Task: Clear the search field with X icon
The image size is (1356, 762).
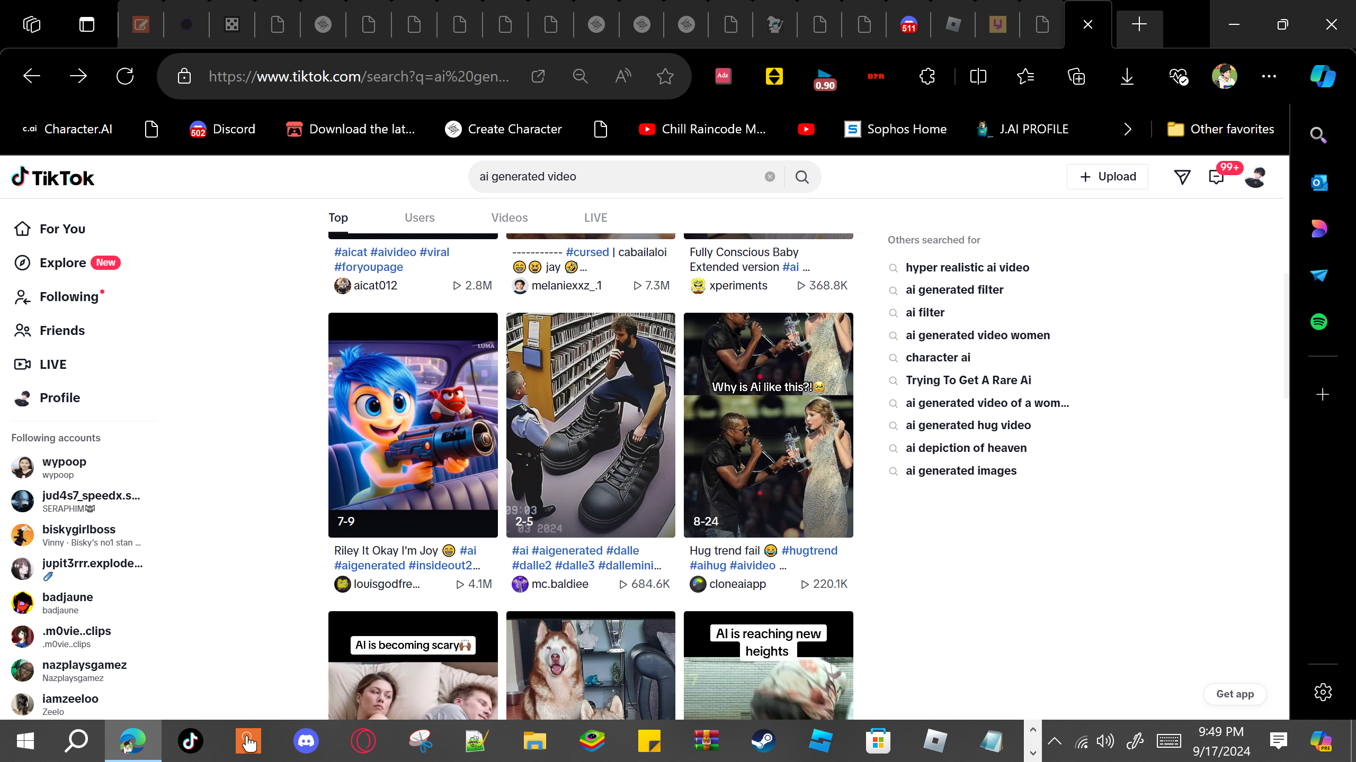Action: [x=770, y=177]
